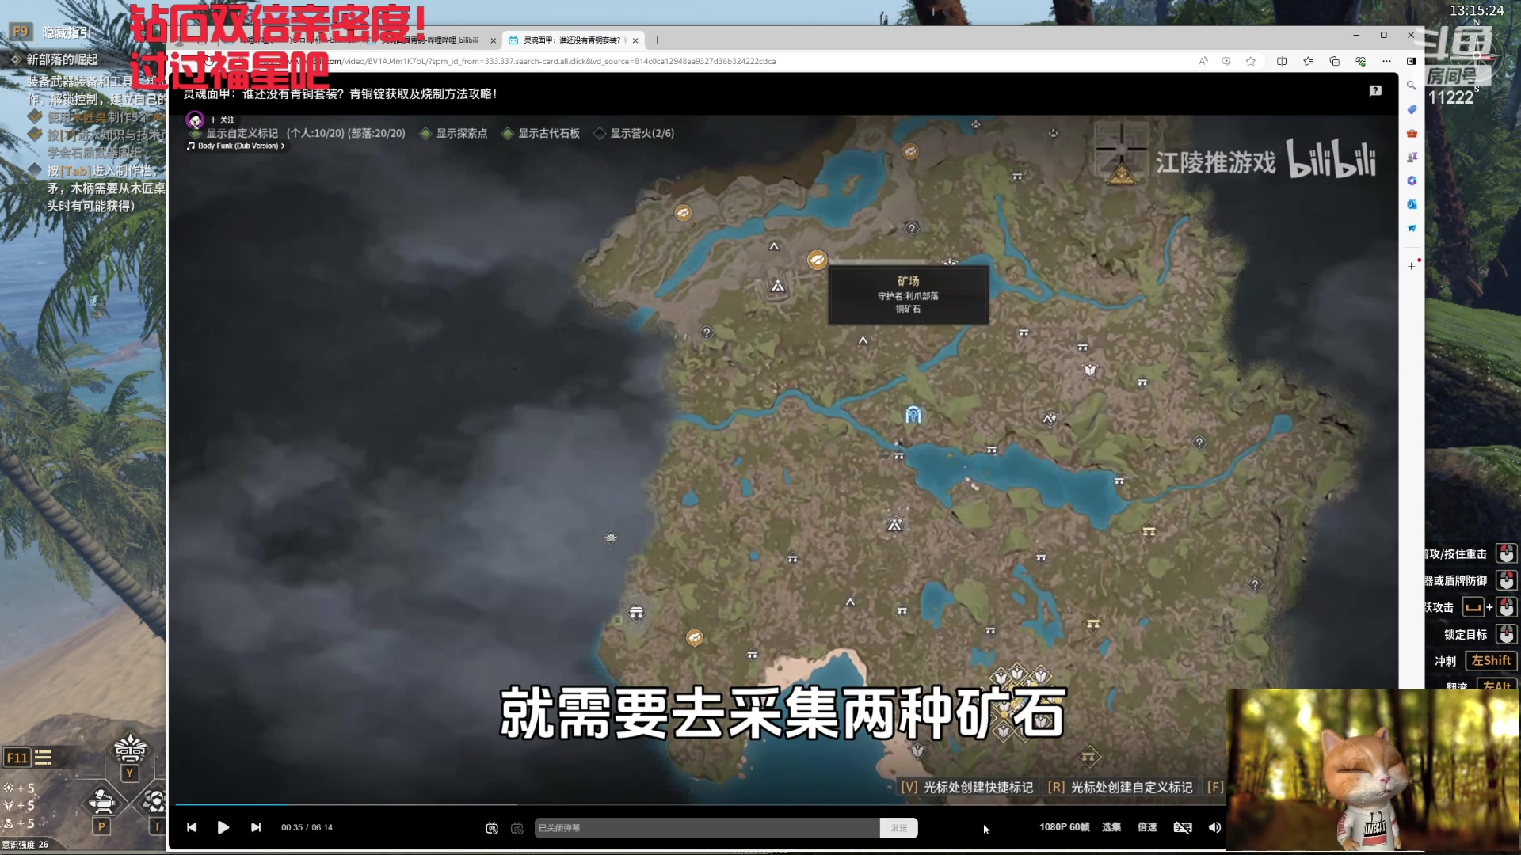Screen dimensions: 1521x855
Task: Open the 倍速 playback speed menu
Action: [1147, 827]
